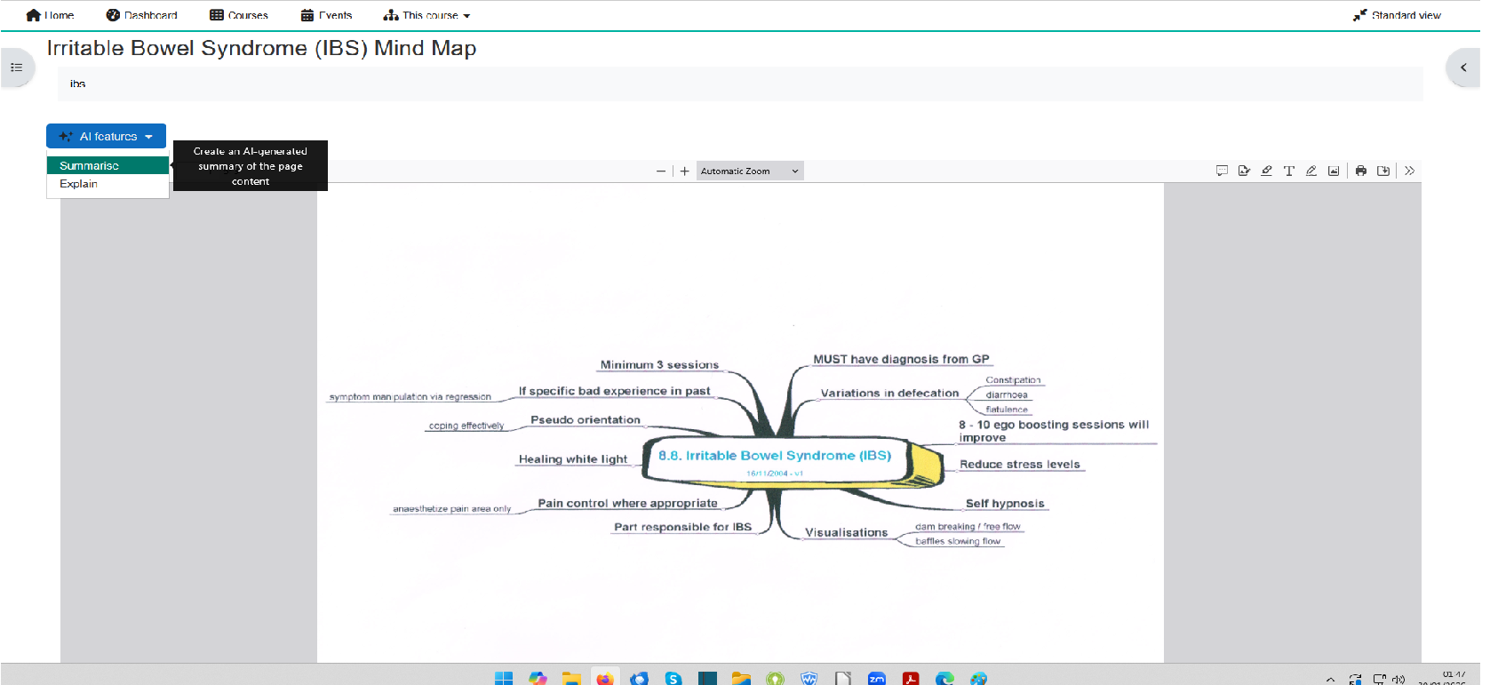The width and height of the screenshot is (1490, 685).
Task: Click 'Reduce stress levels' branch
Action: [x=1019, y=464]
